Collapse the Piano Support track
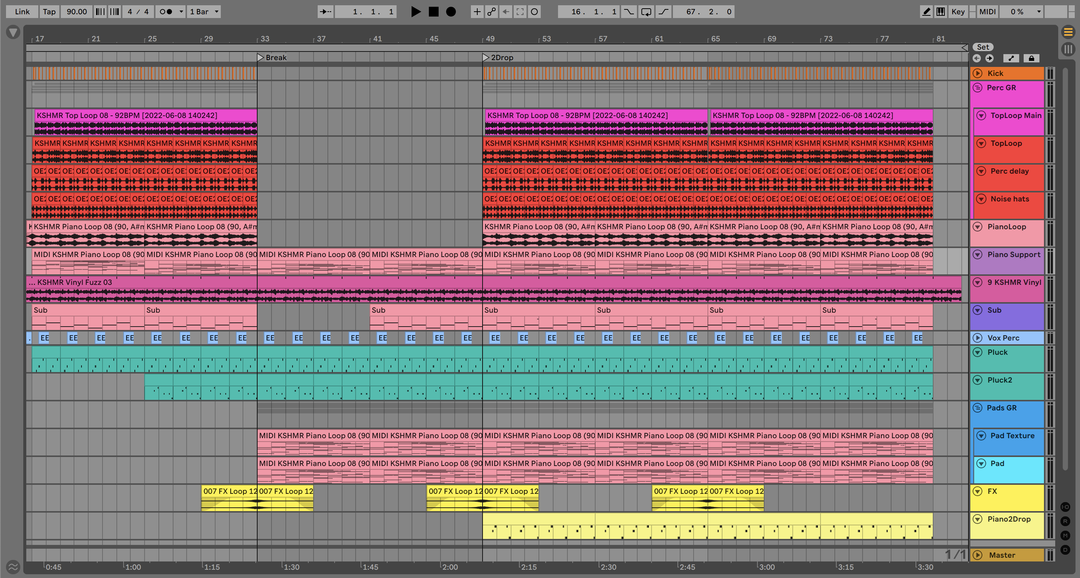 pos(978,254)
